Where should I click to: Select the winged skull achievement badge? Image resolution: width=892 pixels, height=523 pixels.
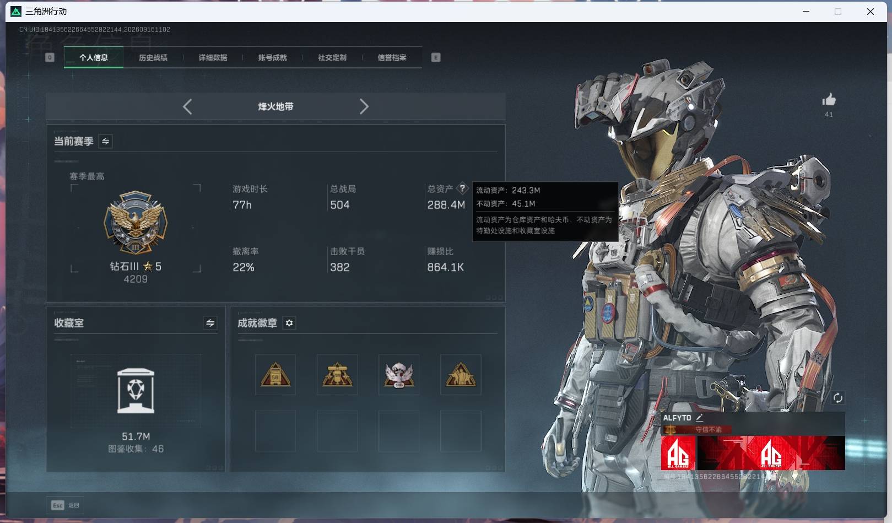coord(399,375)
